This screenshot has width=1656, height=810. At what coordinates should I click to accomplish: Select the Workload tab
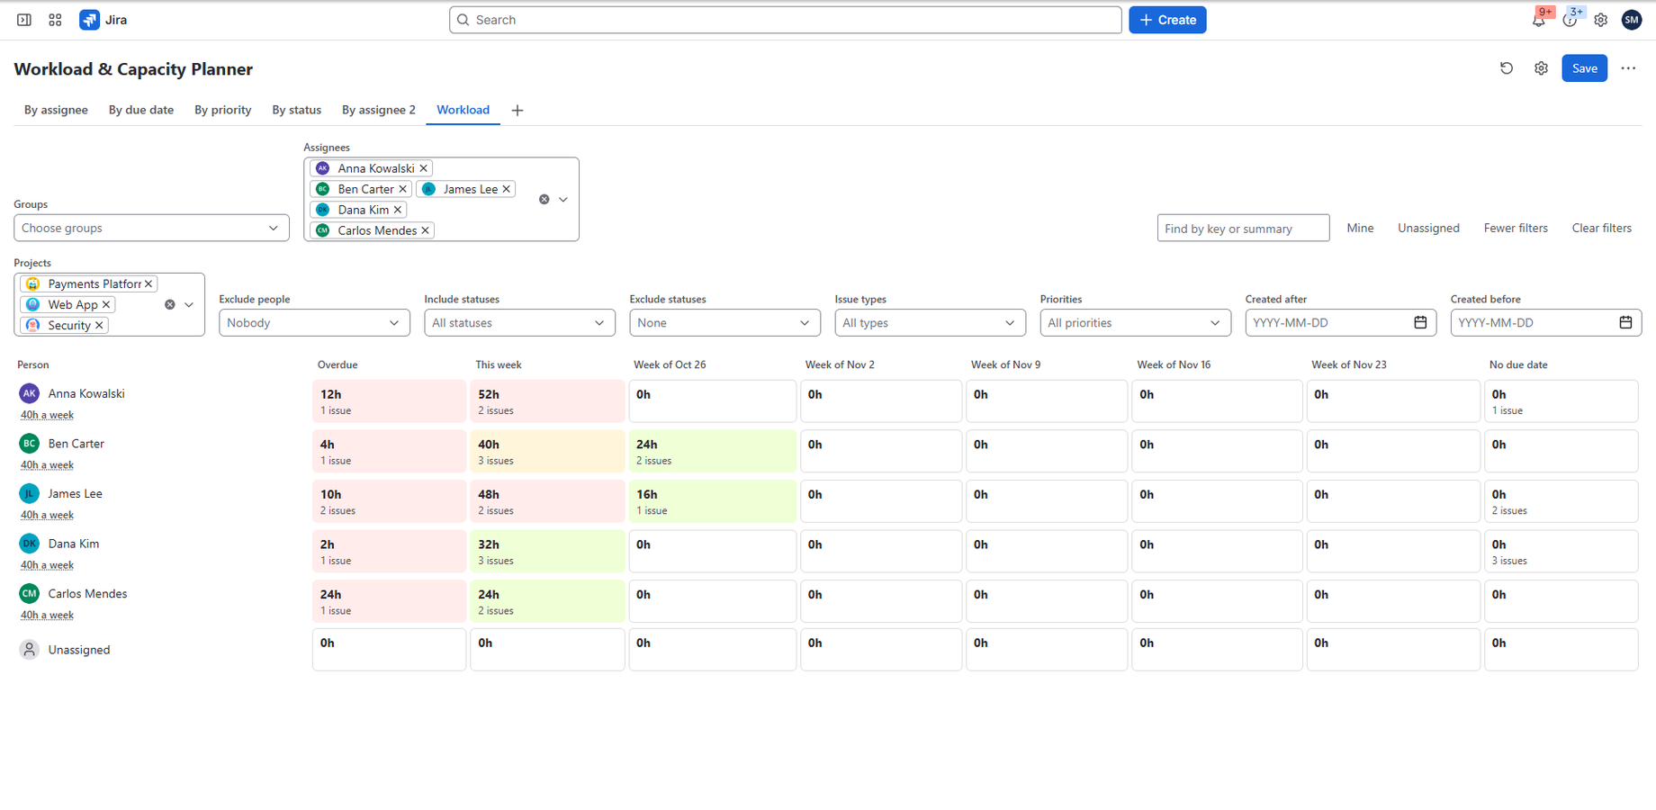[x=463, y=110]
